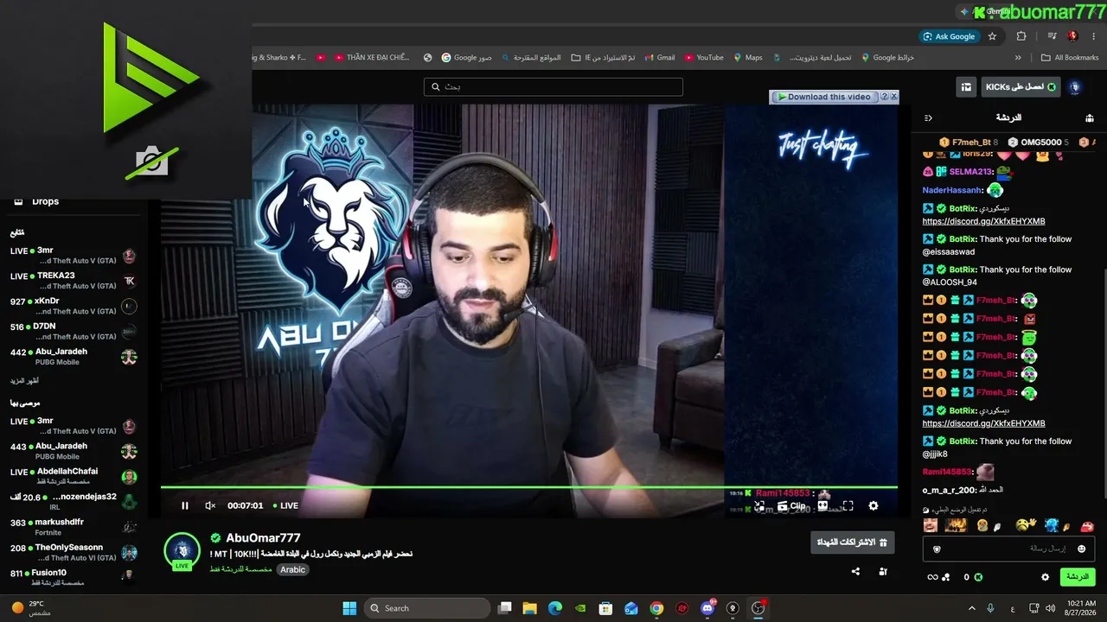
Task: Close the Download this video bar
Action: [894, 97]
